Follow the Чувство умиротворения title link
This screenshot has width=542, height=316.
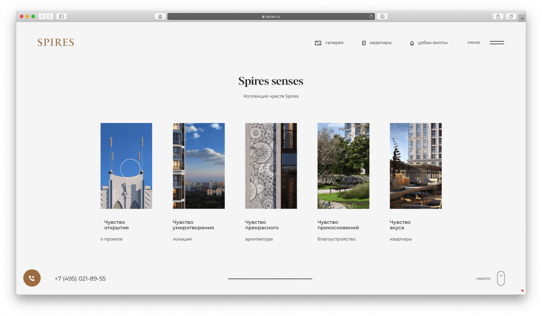[193, 225]
